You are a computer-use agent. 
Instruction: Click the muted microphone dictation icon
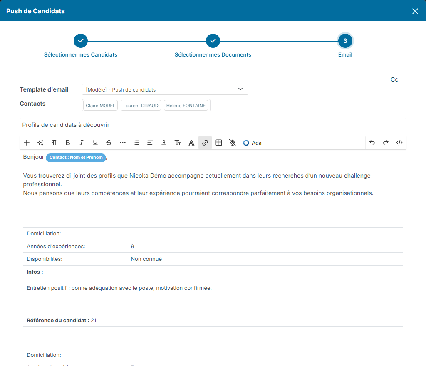pyautogui.click(x=233, y=143)
